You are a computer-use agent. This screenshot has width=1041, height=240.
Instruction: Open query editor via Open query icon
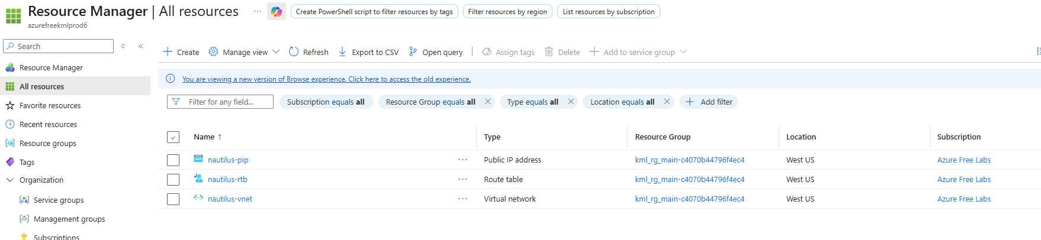413,52
